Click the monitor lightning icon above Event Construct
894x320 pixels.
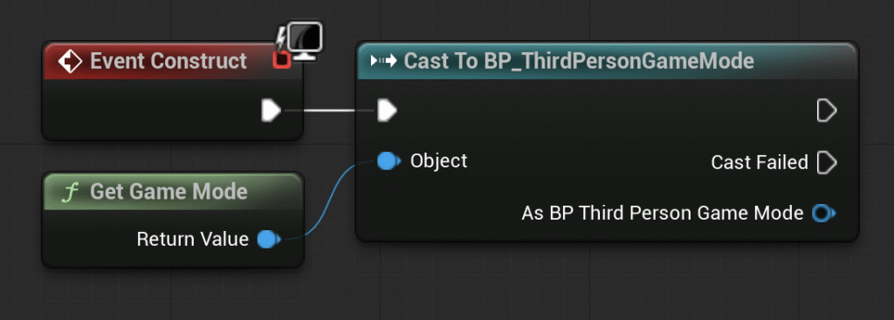(301, 39)
